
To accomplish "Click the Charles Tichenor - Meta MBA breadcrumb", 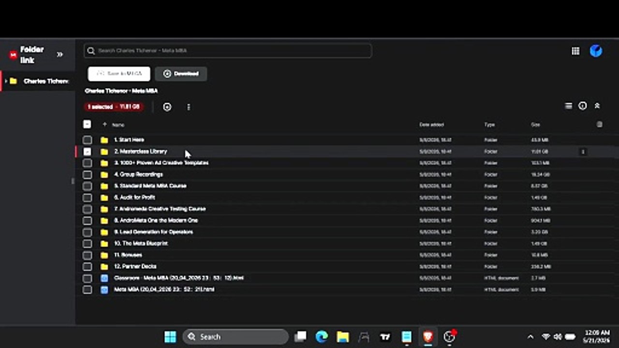I will click(121, 91).
